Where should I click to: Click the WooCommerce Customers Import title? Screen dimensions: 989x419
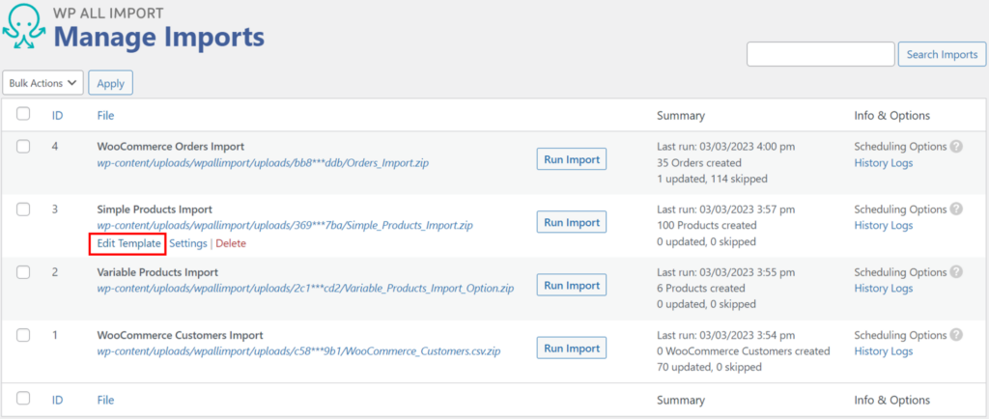click(x=180, y=335)
